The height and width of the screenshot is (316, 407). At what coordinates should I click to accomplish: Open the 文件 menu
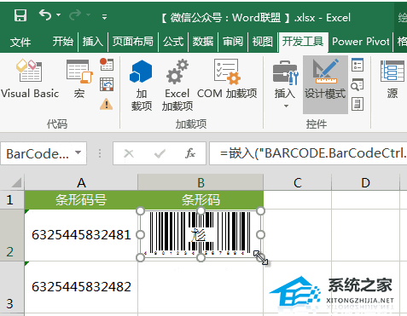point(20,42)
